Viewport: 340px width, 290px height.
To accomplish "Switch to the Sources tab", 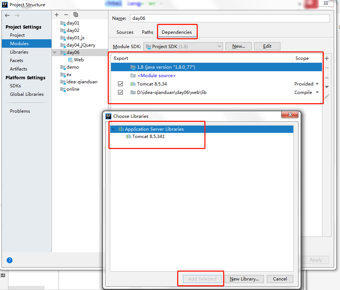I will [x=125, y=32].
